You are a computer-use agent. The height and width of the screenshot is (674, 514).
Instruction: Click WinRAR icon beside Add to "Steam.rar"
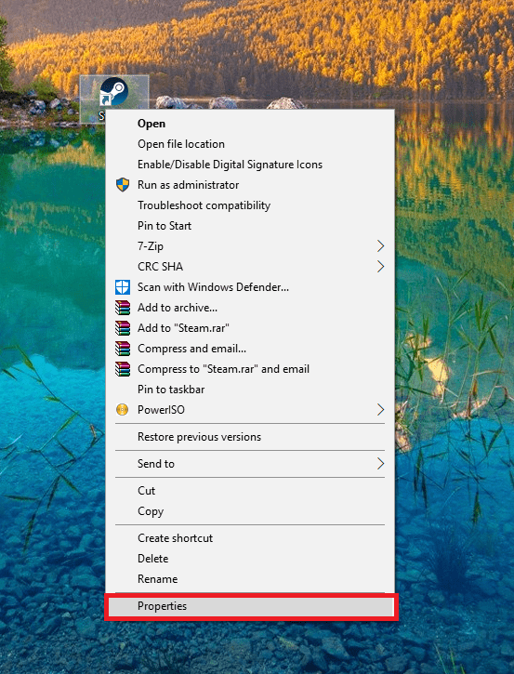[x=123, y=328]
